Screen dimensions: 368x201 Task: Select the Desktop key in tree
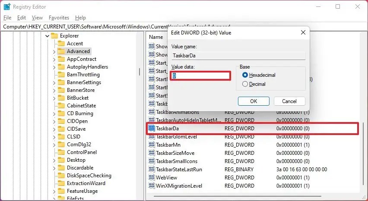pyautogui.click(x=76, y=160)
